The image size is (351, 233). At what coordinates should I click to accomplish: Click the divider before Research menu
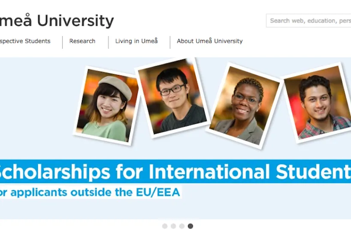tap(63, 42)
